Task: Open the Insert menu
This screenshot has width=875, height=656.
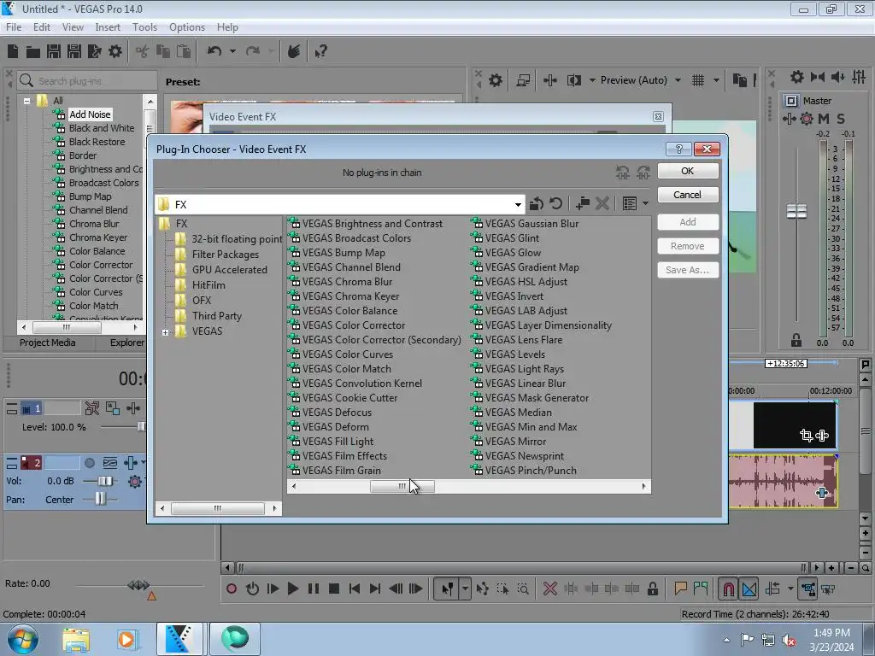Action: coord(108,26)
